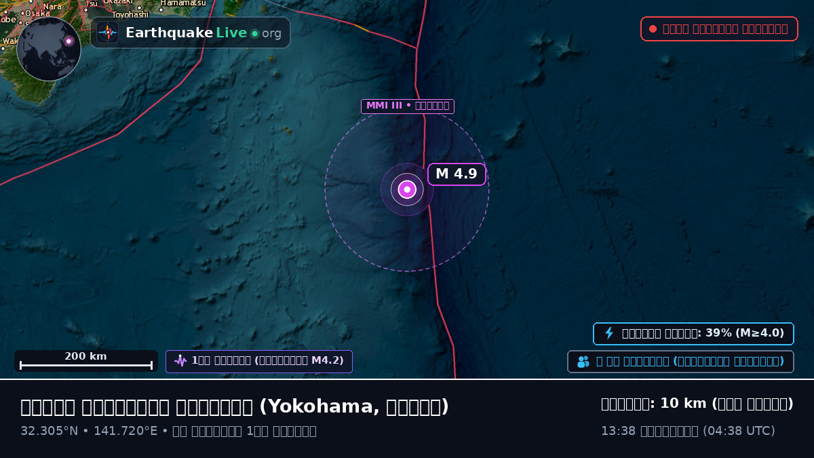Click the Yokohama location headline
Image resolution: width=814 pixels, height=458 pixels.
235,407
